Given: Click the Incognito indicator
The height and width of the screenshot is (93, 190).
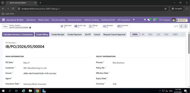Looking at the screenshot, I should 177,9.
